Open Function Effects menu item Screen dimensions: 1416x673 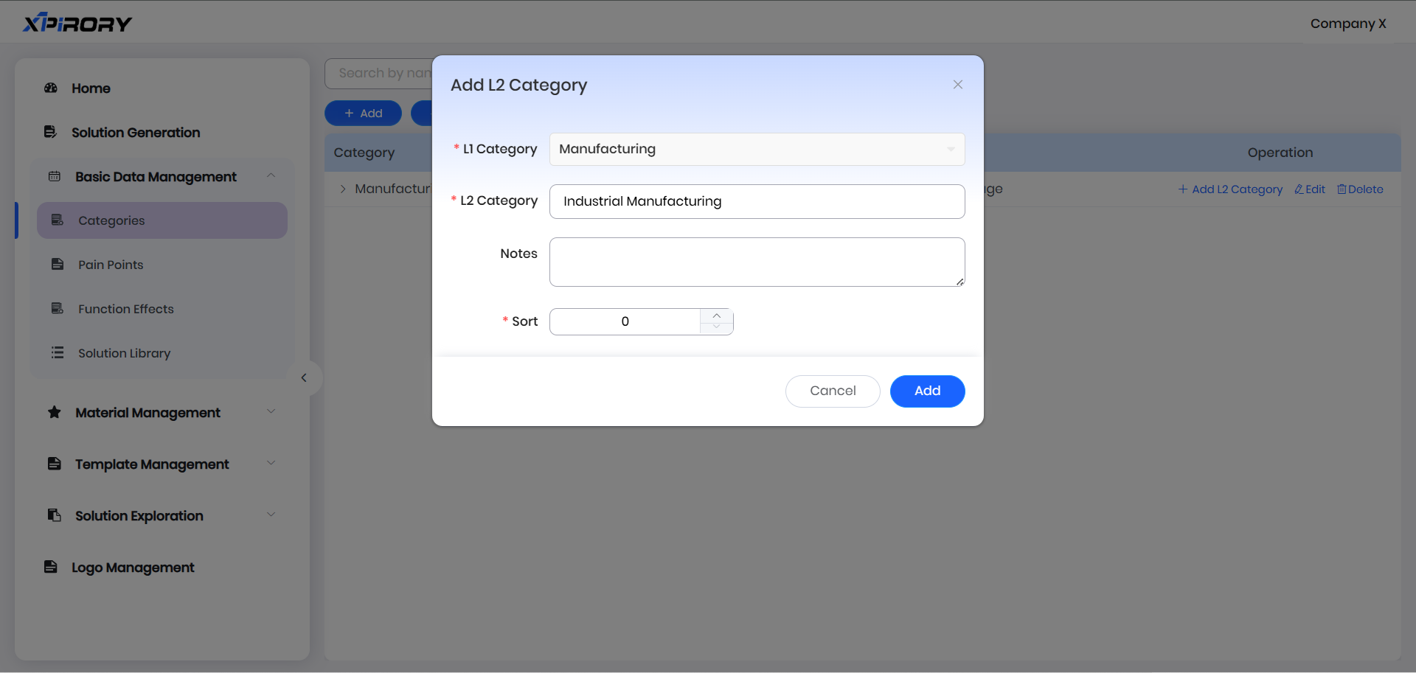pos(126,309)
